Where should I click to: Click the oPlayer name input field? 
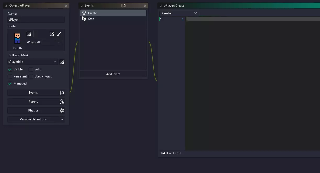pos(36,20)
